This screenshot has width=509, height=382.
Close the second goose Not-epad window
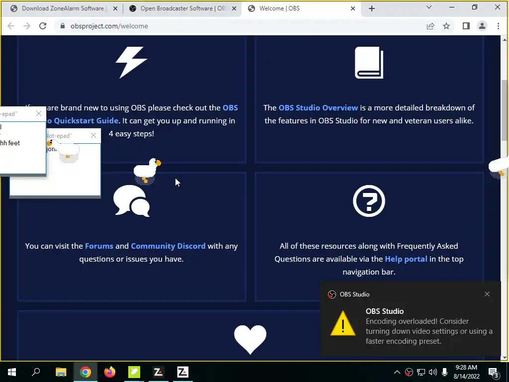[93, 135]
